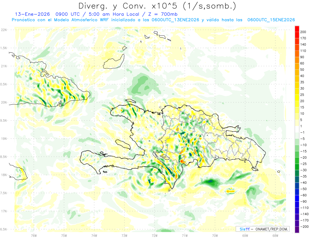Click the -200 color scale label
The width and height of the screenshot is (309, 239).
click(304, 227)
